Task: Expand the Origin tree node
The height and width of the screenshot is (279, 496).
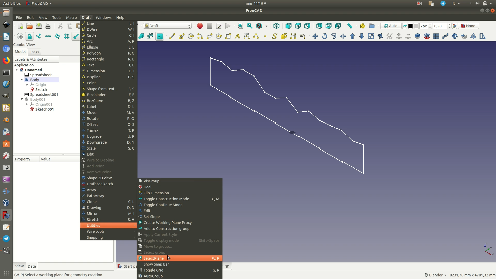Action: 27,85
